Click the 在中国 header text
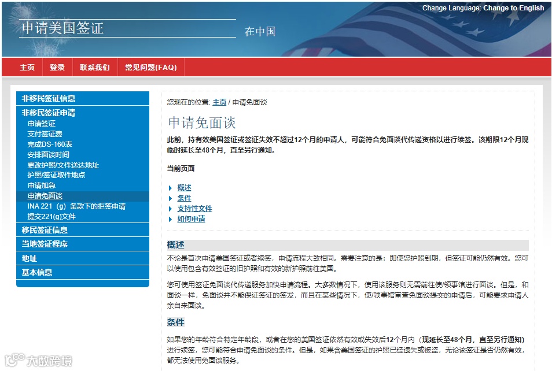This screenshot has height=371, width=552. point(260,31)
